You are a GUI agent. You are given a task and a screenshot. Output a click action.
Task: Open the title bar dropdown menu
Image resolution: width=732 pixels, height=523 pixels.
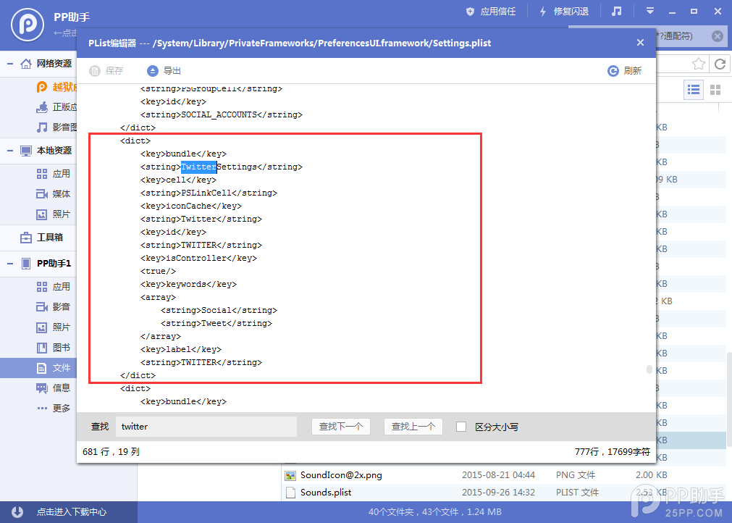click(650, 11)
